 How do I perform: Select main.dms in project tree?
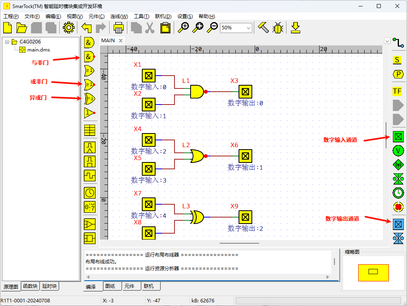(38, 50)
